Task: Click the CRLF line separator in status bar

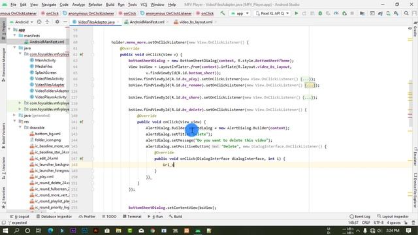Action: pos(366,223)
